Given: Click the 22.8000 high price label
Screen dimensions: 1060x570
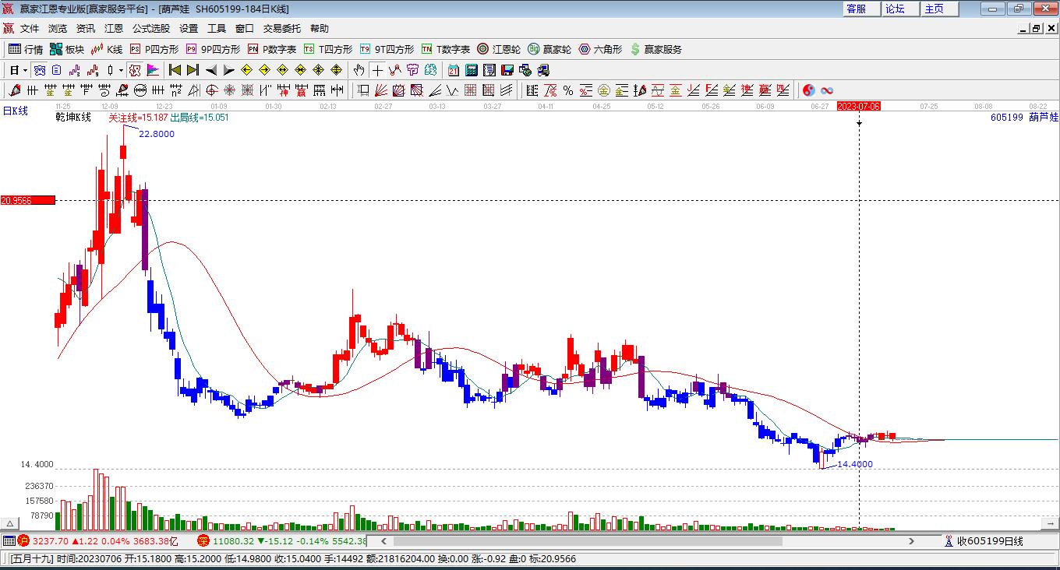Looking at the screenshot, I should click(x=157, y=134).
